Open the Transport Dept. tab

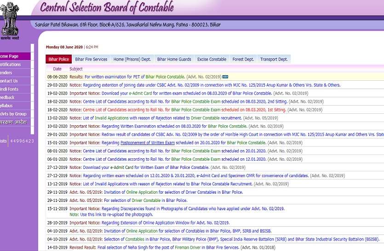(274, 59)
